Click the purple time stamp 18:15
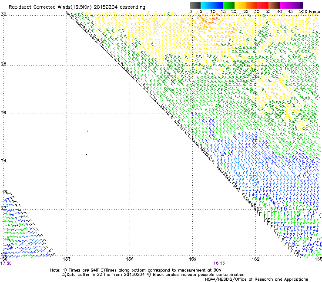The height and width of the screenshot is (282, 322). coord(219,263)
